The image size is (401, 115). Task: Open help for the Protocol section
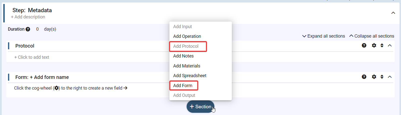pyautogui.click(x=364, y=46)
